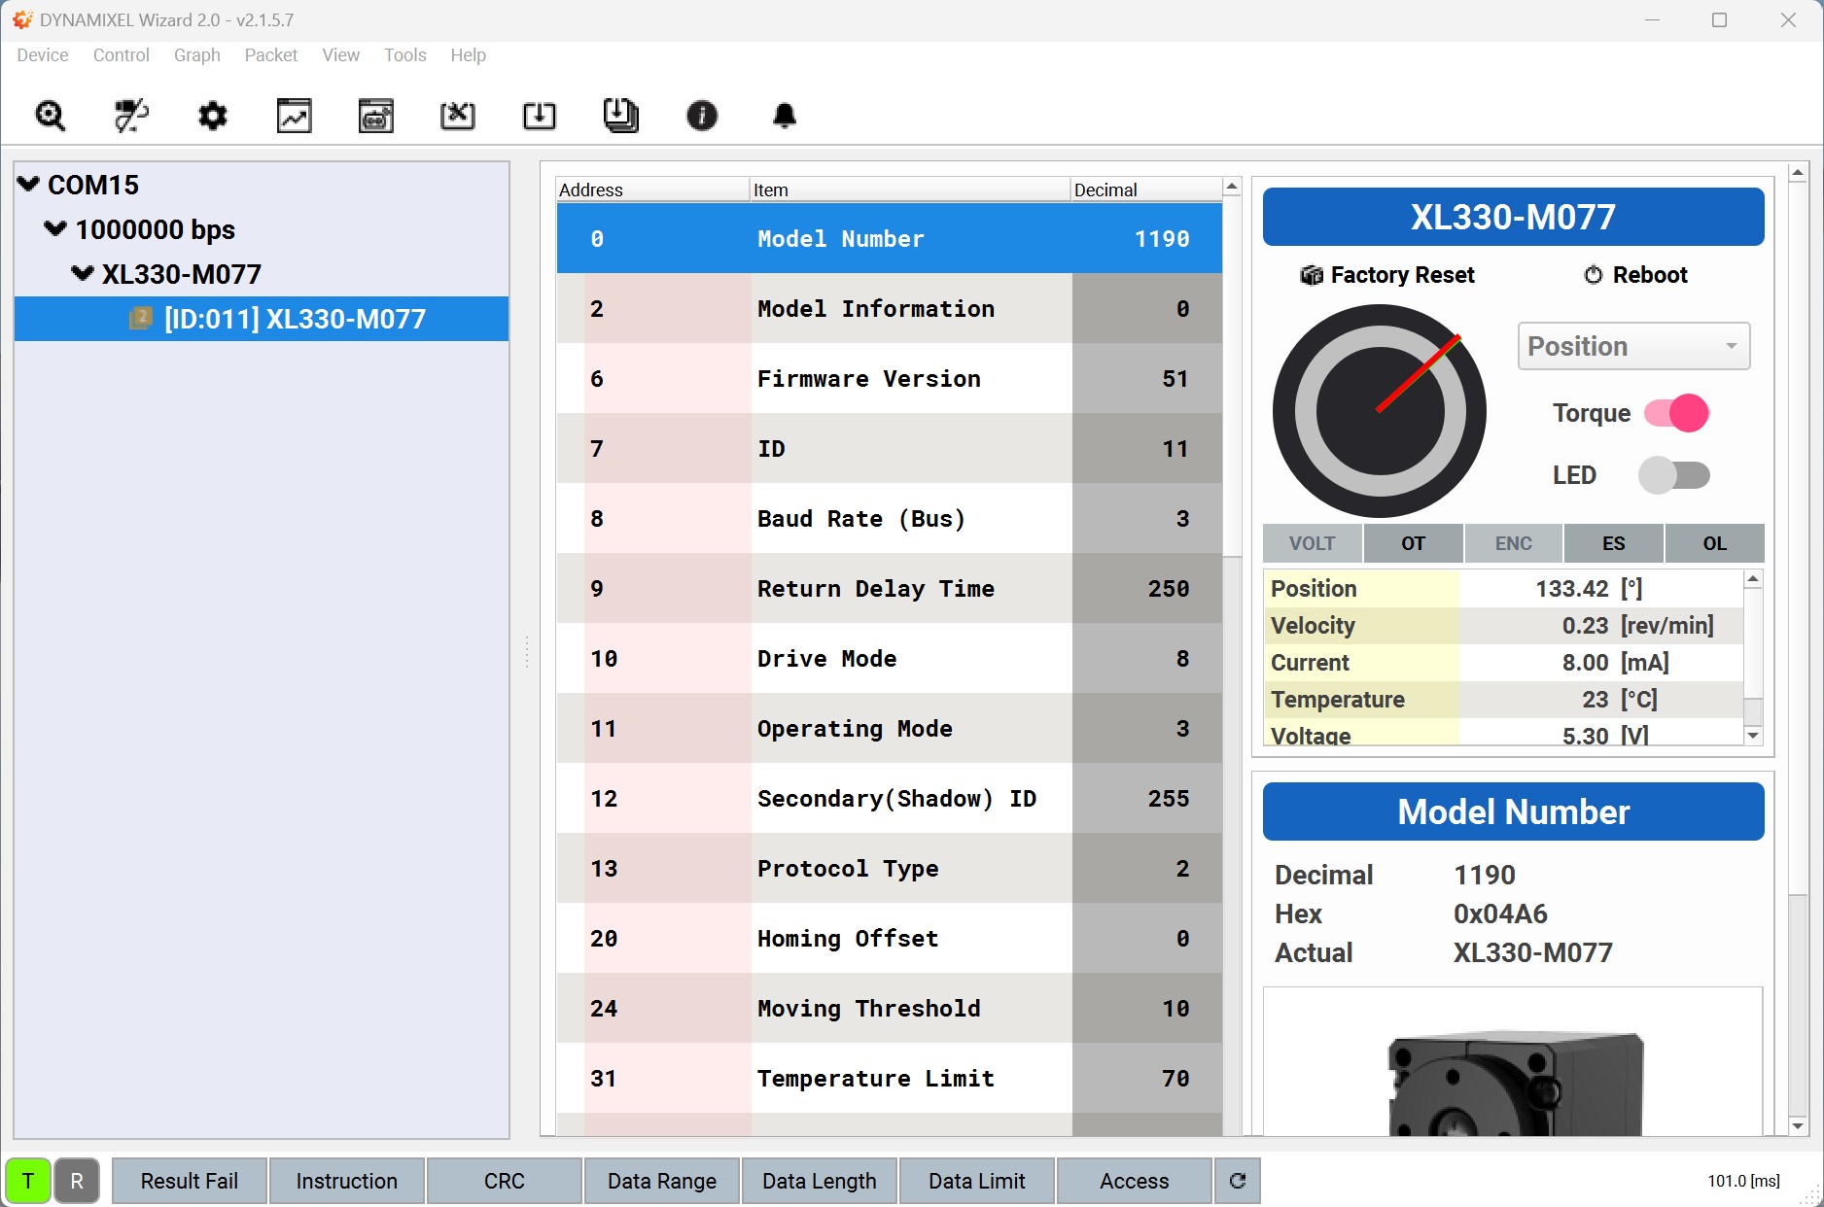Click the Firmware Recovery icon in toolbar

[x=458, y=116]
